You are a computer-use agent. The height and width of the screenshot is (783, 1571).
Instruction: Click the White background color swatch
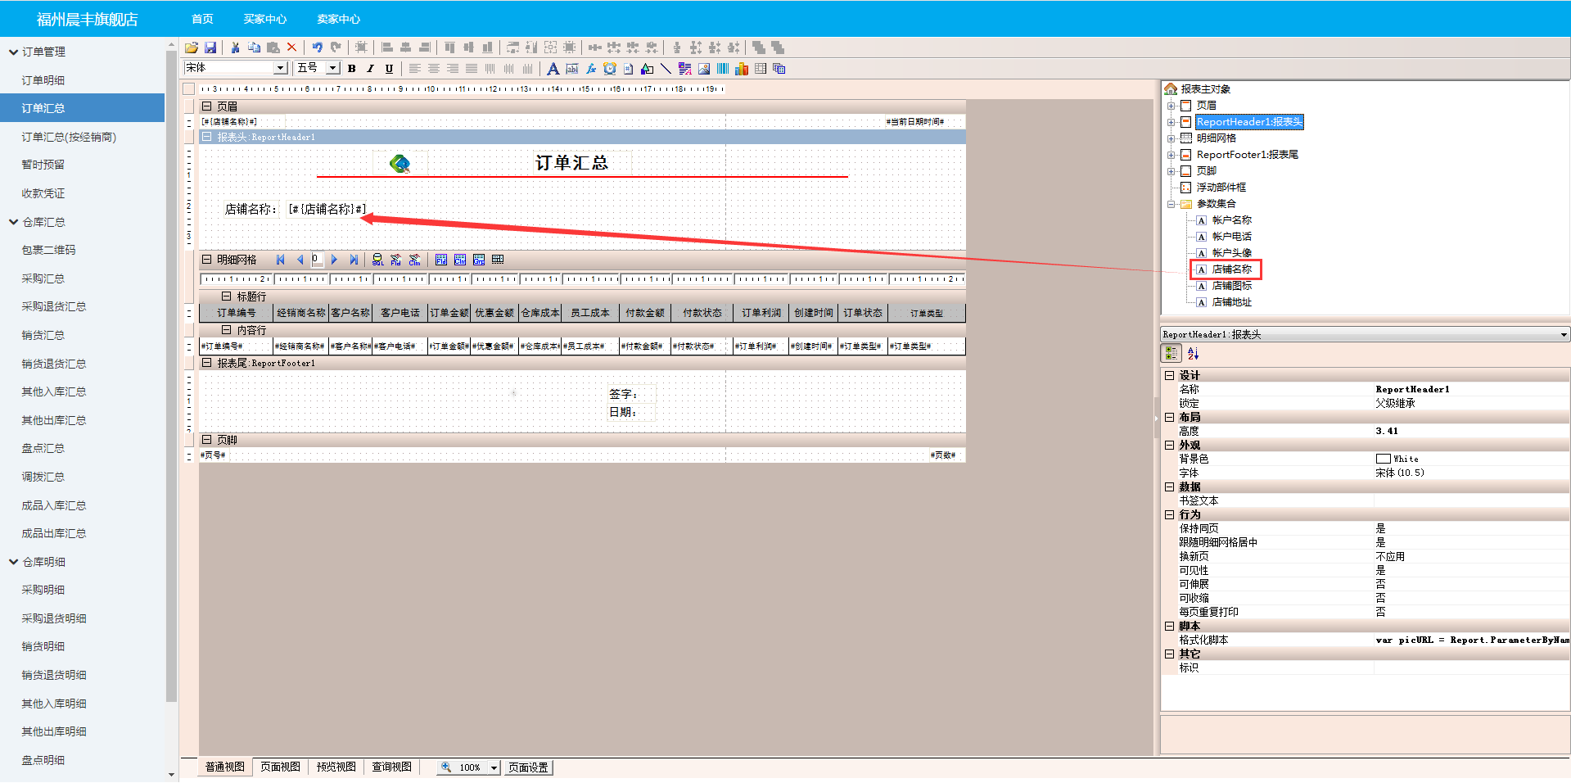1383,459
